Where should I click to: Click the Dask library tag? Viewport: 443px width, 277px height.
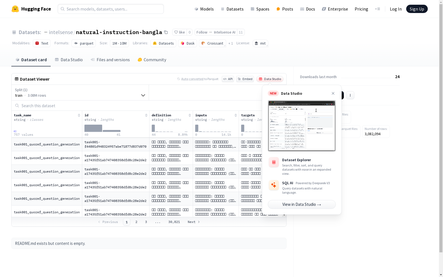187,43
